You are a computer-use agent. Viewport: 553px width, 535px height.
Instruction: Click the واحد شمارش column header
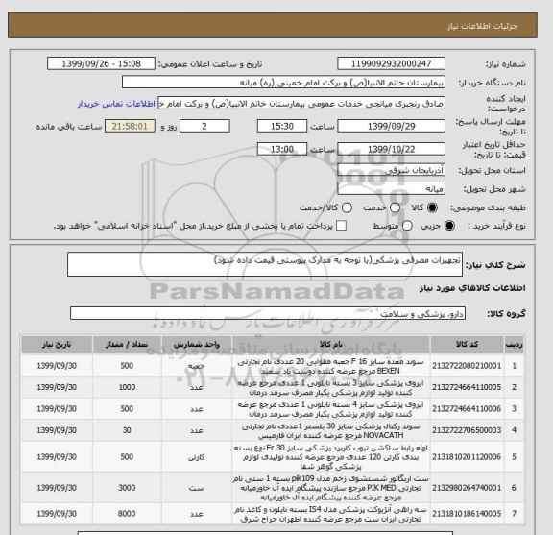pyautogui.click(x=197, y=345)
